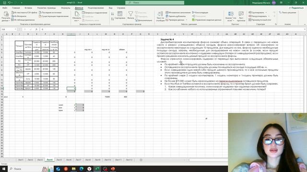Switch to Рецензирование ribbon tab
307x172 pixels.
tap(96, 8)
